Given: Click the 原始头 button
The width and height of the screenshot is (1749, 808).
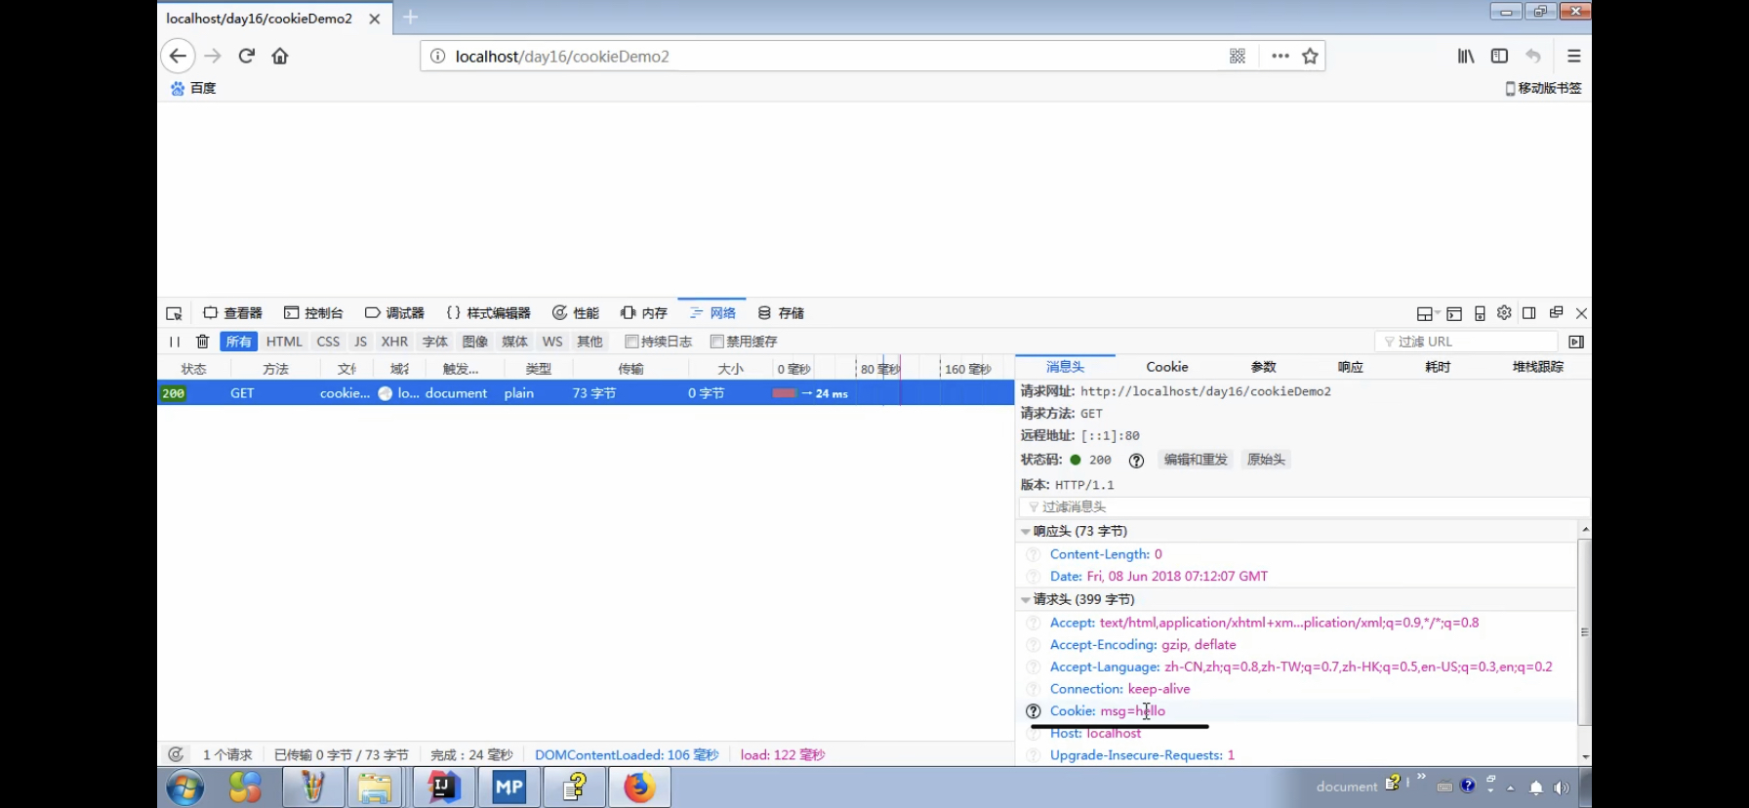Looking at the screenshot, I should (1266, 460).
